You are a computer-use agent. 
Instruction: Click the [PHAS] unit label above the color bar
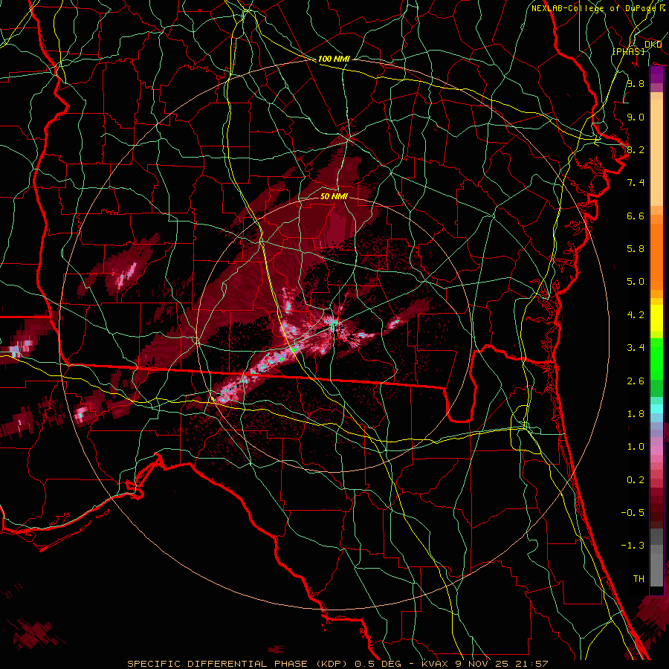click(629, 51)
